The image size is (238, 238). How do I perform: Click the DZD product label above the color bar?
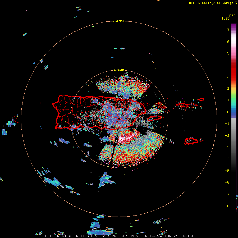[x=232, y=16]
